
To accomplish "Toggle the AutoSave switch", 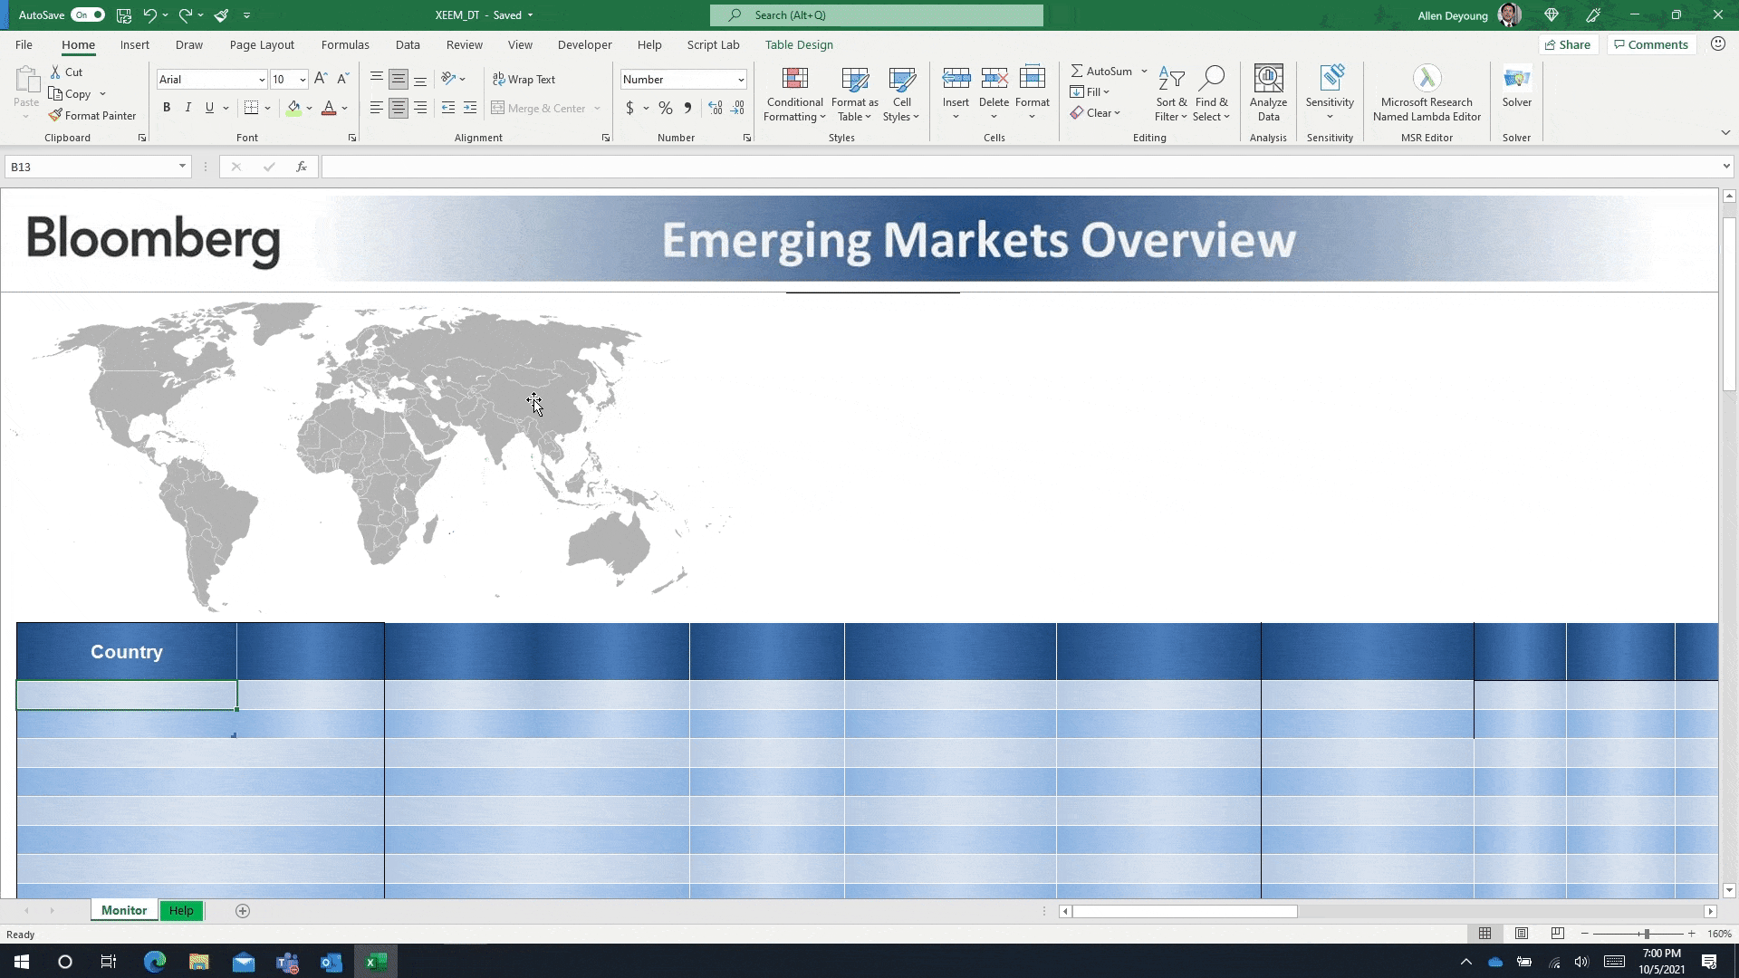I will (87, 14).
